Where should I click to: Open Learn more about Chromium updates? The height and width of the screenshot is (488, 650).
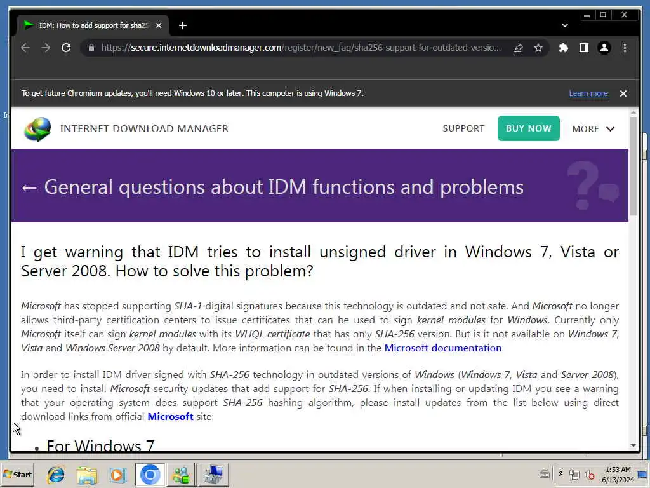588,93
